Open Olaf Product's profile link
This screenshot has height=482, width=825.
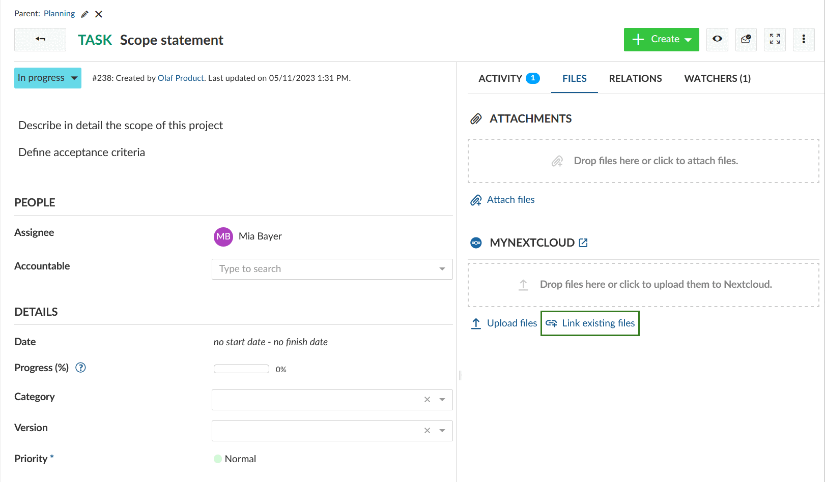[181, 78]
